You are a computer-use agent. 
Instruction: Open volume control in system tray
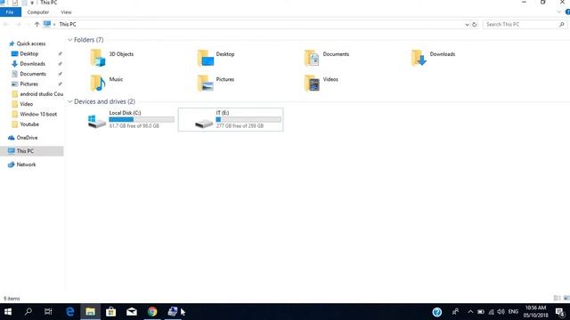501,312
